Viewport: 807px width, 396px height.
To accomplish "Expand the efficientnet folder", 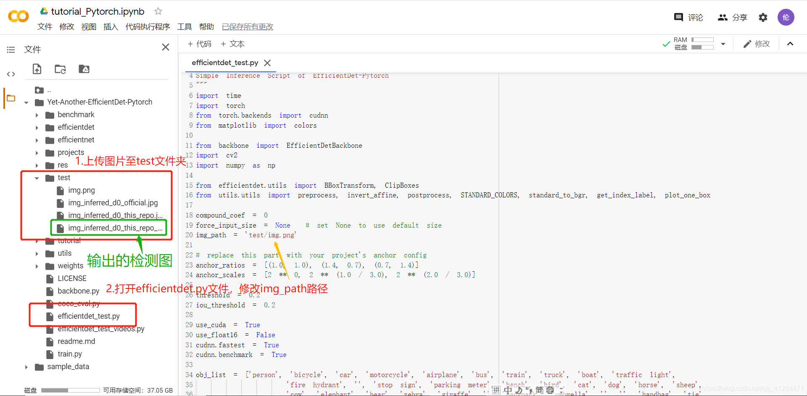I will [x=37, y=140].
